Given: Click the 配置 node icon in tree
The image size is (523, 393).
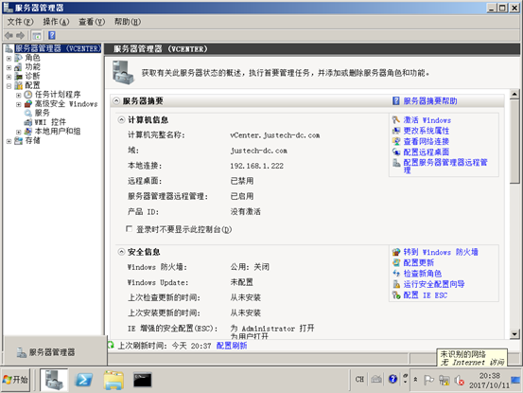Looking at the screenshot, I should (19, 85).
